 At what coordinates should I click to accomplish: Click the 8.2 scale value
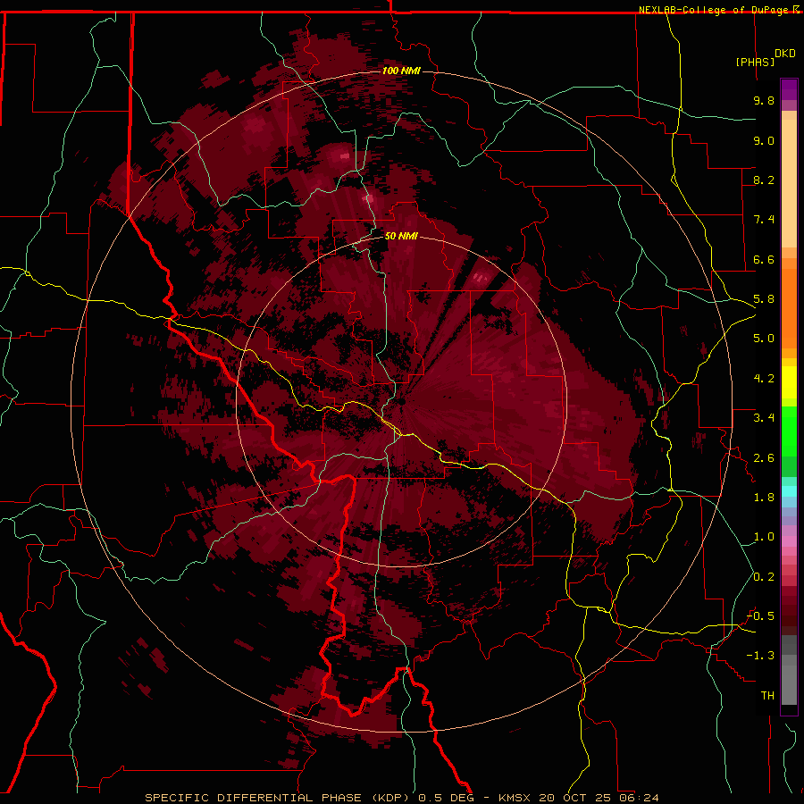pyautogui.click(x=764, y=180)
